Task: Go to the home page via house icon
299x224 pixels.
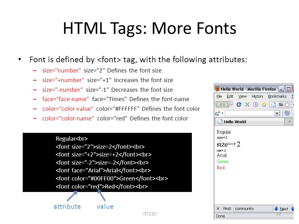Action: (x=264, y=105)
